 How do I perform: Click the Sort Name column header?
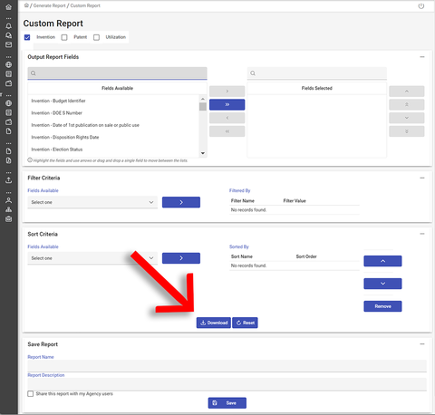tap(242, 256)
